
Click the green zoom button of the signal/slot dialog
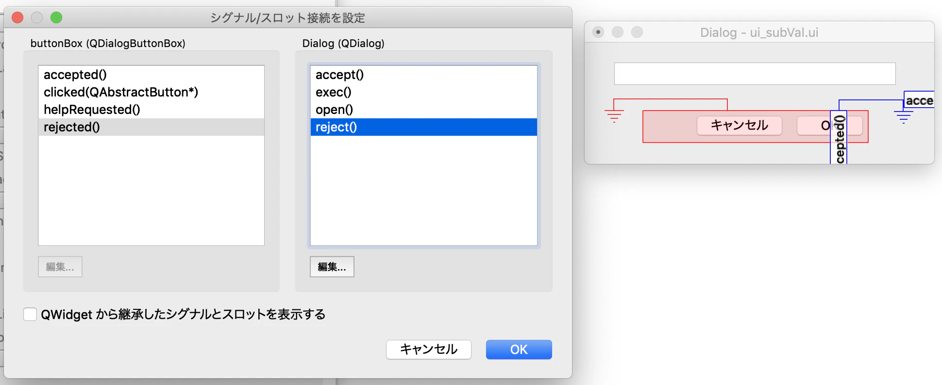click(x=56, y=18)
